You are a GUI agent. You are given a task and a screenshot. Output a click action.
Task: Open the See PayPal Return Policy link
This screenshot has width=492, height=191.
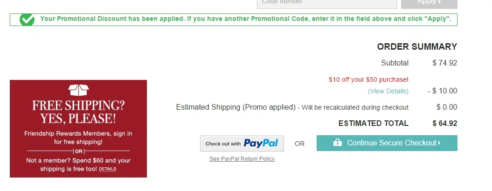pos(242,159)
